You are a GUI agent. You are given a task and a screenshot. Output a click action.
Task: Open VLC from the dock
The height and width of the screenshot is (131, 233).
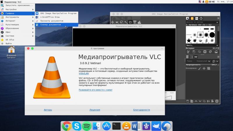click(x=126, y=126)
